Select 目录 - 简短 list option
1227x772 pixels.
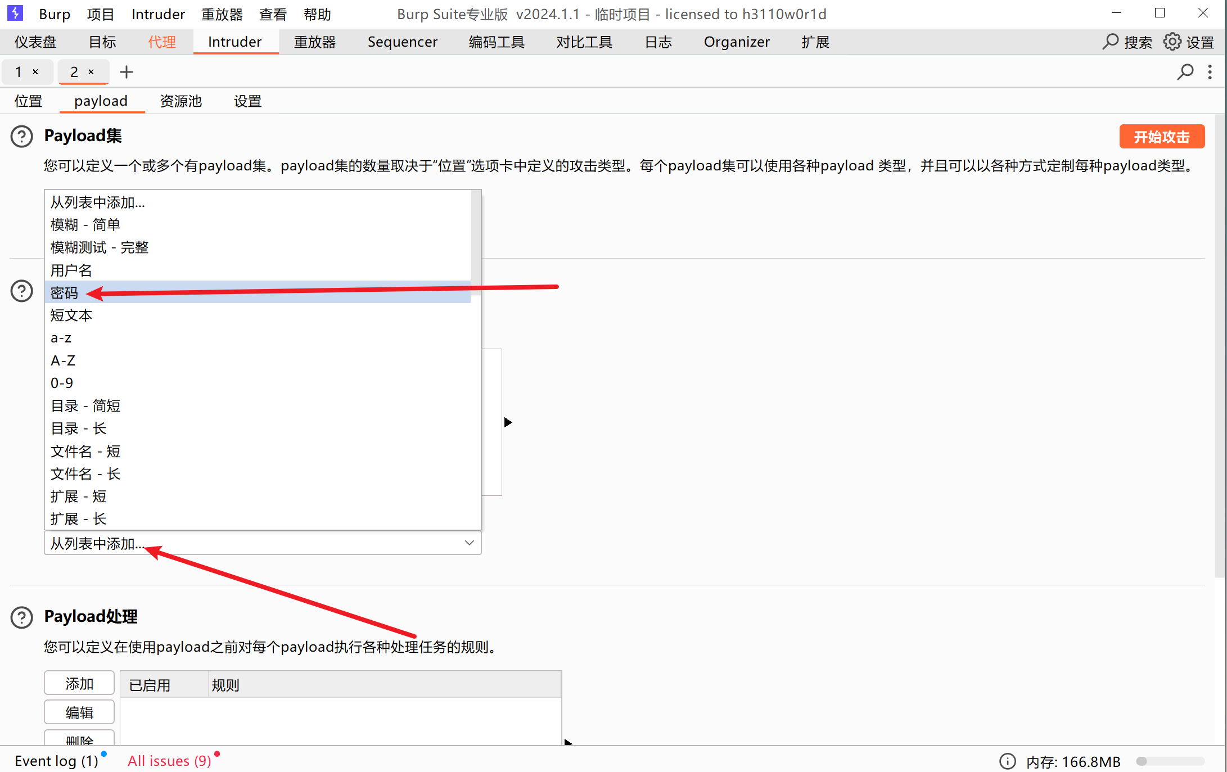coord(258,406)
